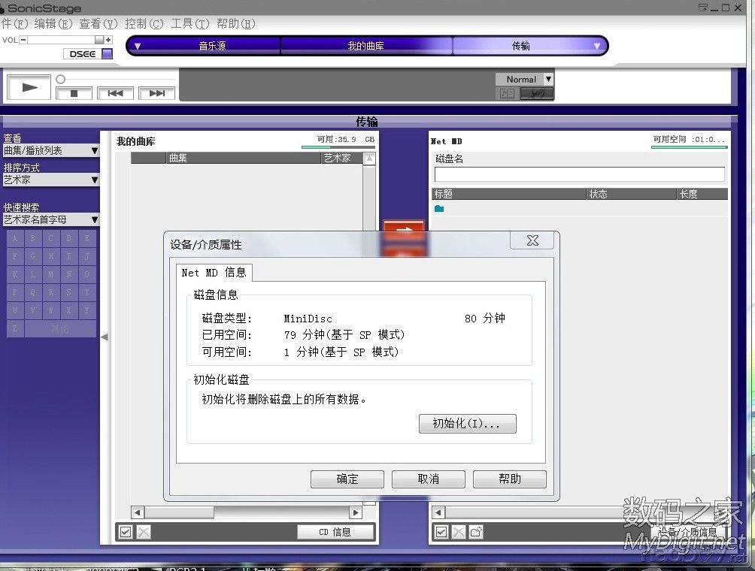This screenshot has width=755, height=571.
Task: Skip to previous track button
Action: (x=115, y=93)
